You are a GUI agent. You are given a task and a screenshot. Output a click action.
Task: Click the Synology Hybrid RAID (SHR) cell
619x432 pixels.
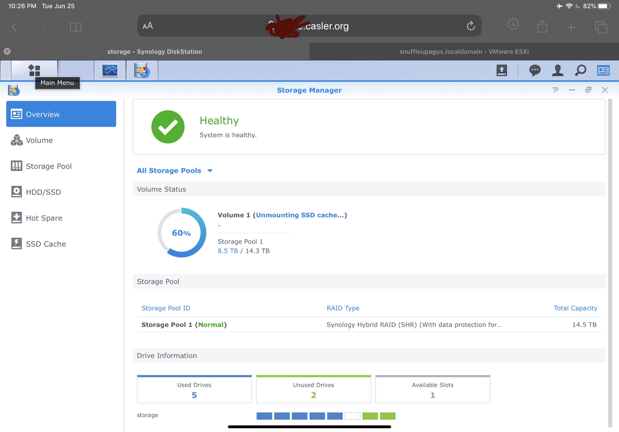pyautogui.click(x=414, y=324)
